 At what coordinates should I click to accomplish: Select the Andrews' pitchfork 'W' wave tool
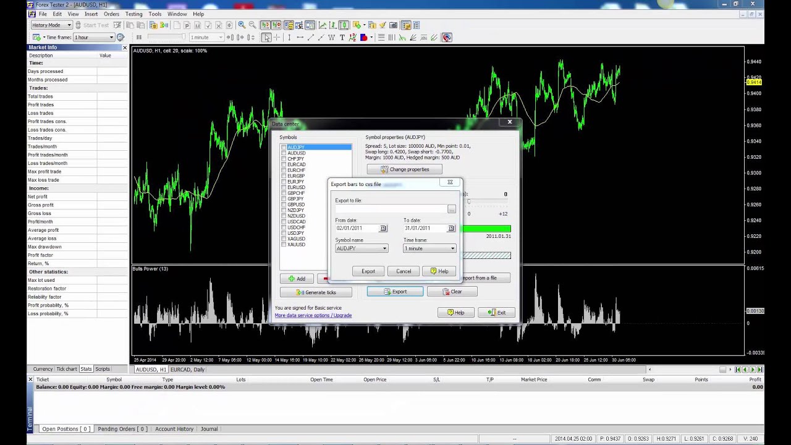pyautogui.click(x=331, y=38)
